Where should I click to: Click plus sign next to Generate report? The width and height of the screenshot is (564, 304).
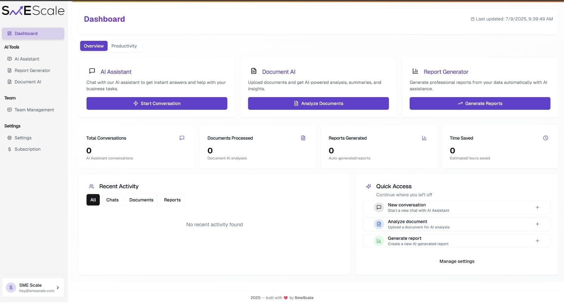[537, 241]
